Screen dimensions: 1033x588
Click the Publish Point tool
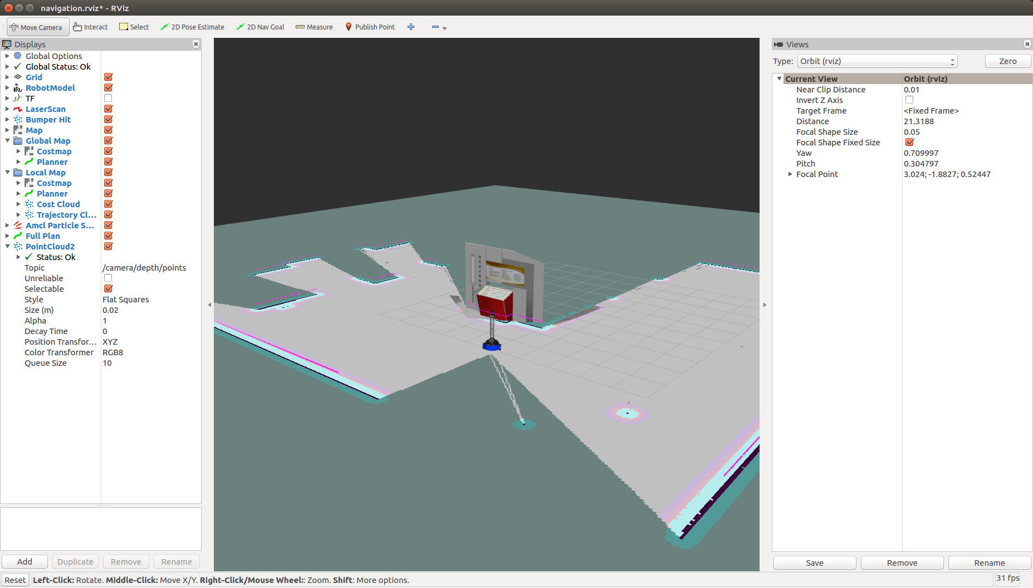(370, 27)
